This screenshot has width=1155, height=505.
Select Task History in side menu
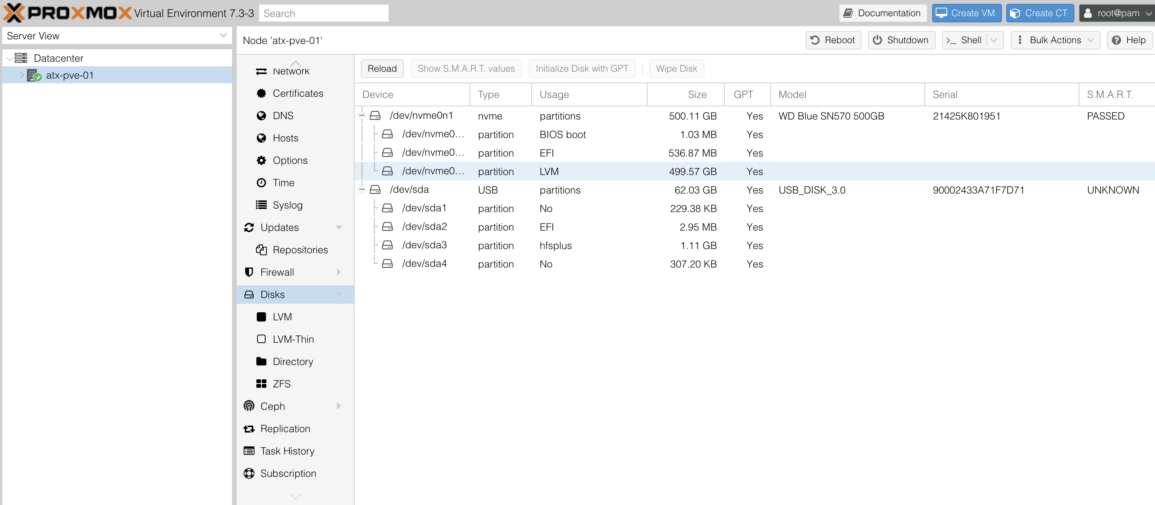287,451
